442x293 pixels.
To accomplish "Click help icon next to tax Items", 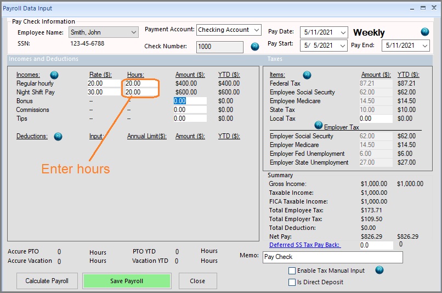I will click(307, 75).
